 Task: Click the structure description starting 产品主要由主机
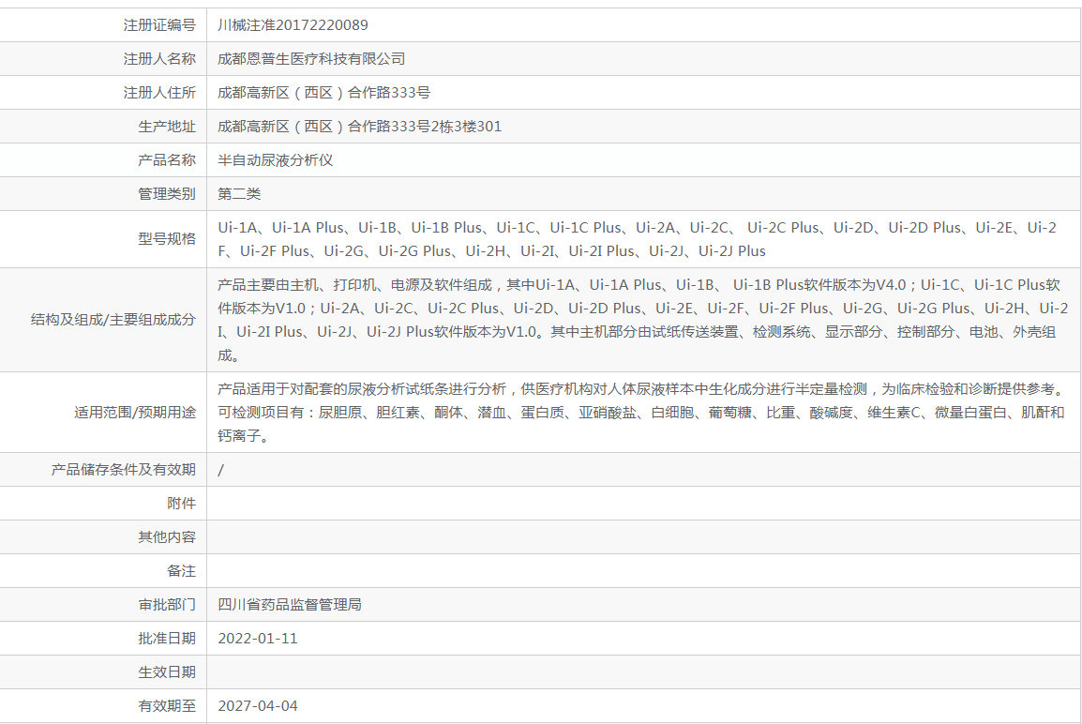click(642, 320)
